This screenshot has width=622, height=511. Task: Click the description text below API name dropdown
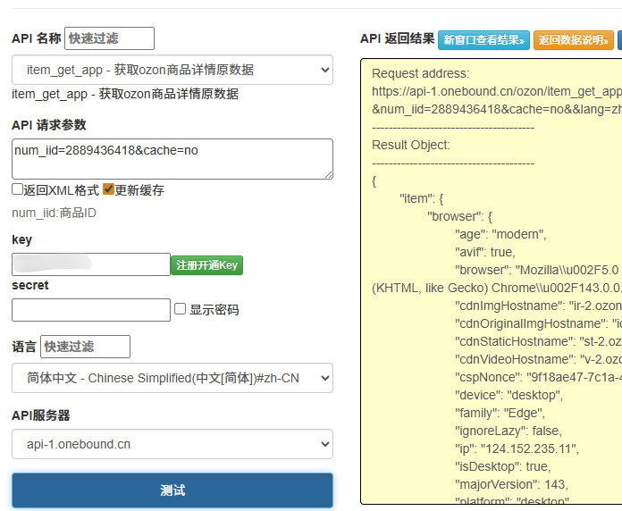pyautogui.click(x=125, y=95)
